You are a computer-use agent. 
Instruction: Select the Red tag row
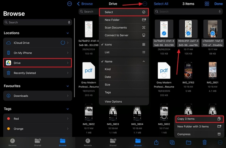coord(38,119)
